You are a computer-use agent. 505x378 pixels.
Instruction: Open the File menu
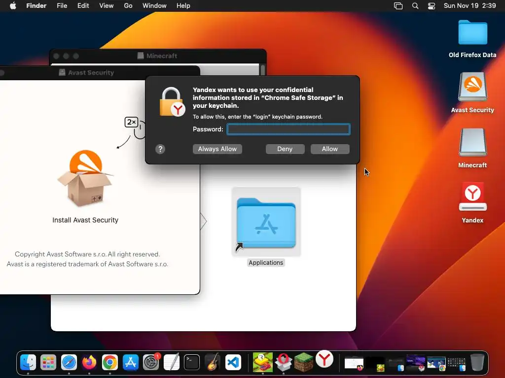(x=62, y=5)
